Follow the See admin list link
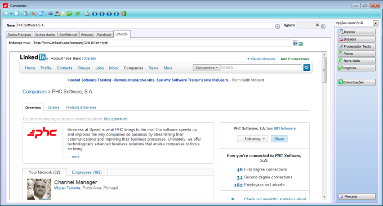Screen dimensions: 383x206 point(116,119)
